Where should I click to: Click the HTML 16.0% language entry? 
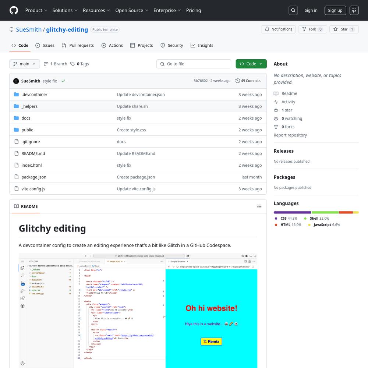pyautogui.click(x=288, y=224)
